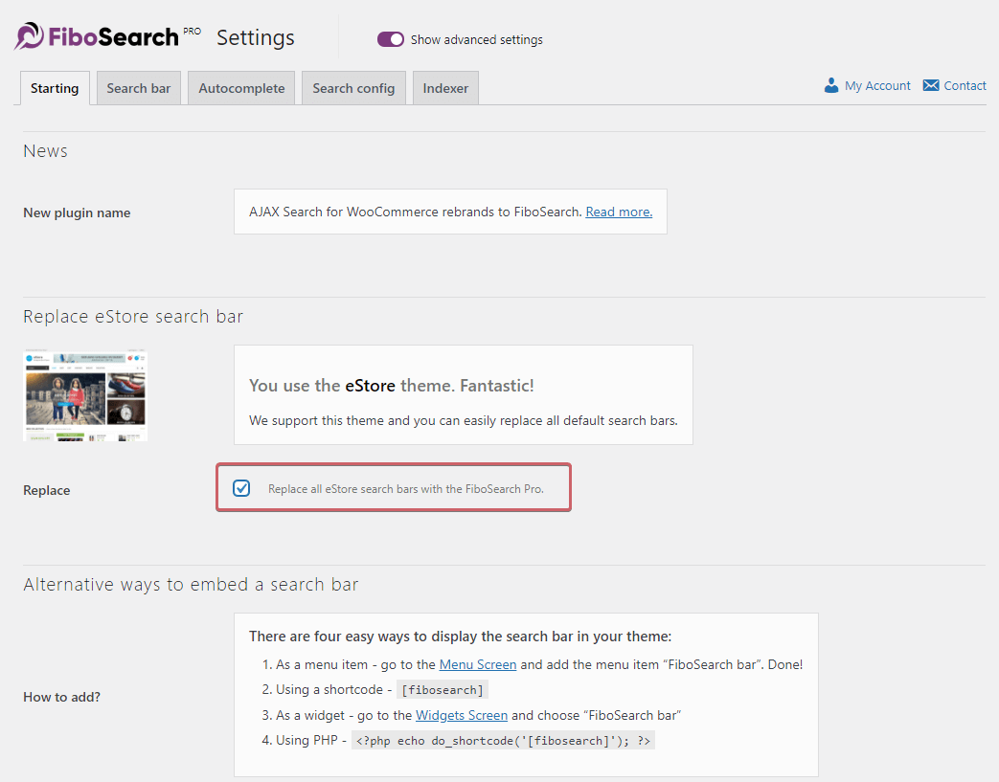The height and width of the screenshot is (782, 999).
Task: Follow the Read more link
Action: (619, 212)
